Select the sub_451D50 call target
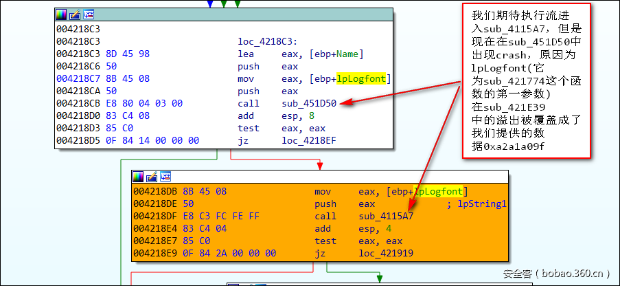The height and width of the screenshot is (286, 620). coord(309,103)
